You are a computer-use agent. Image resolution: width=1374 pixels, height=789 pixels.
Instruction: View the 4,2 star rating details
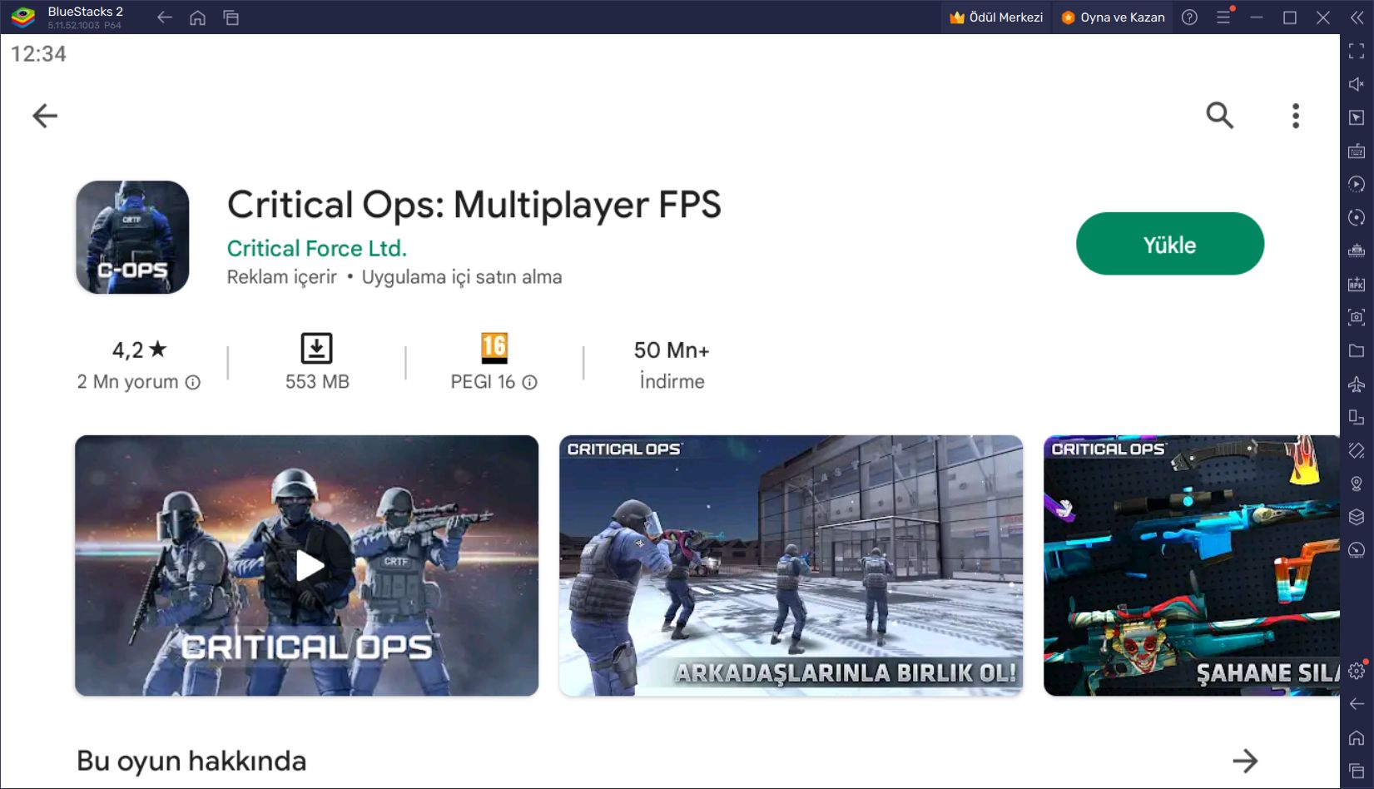[x=139, y=350]
